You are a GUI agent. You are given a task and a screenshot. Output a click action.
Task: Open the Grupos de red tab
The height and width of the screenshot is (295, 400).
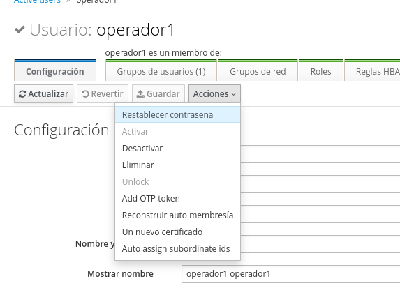(x=258, y=71)
